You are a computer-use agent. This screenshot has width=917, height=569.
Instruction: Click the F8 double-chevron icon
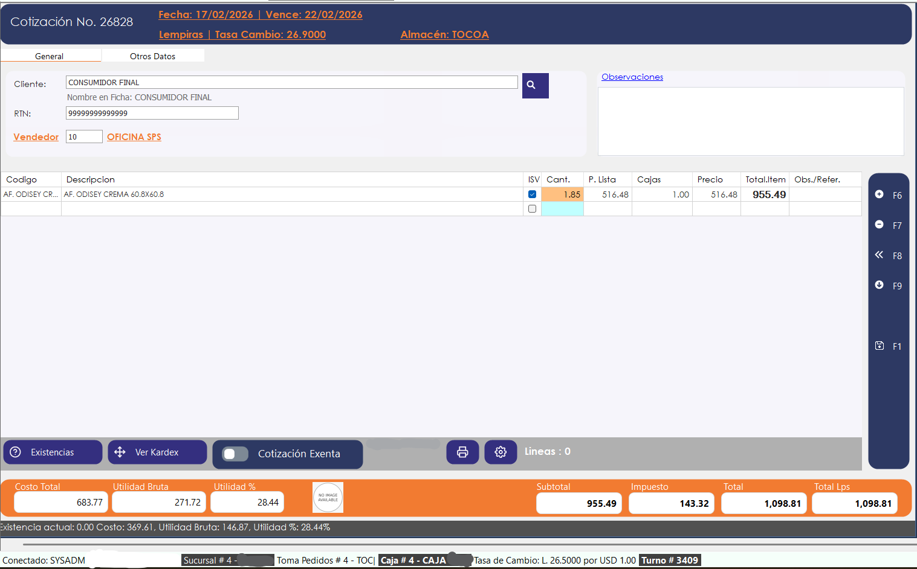[x=879, y=255]
